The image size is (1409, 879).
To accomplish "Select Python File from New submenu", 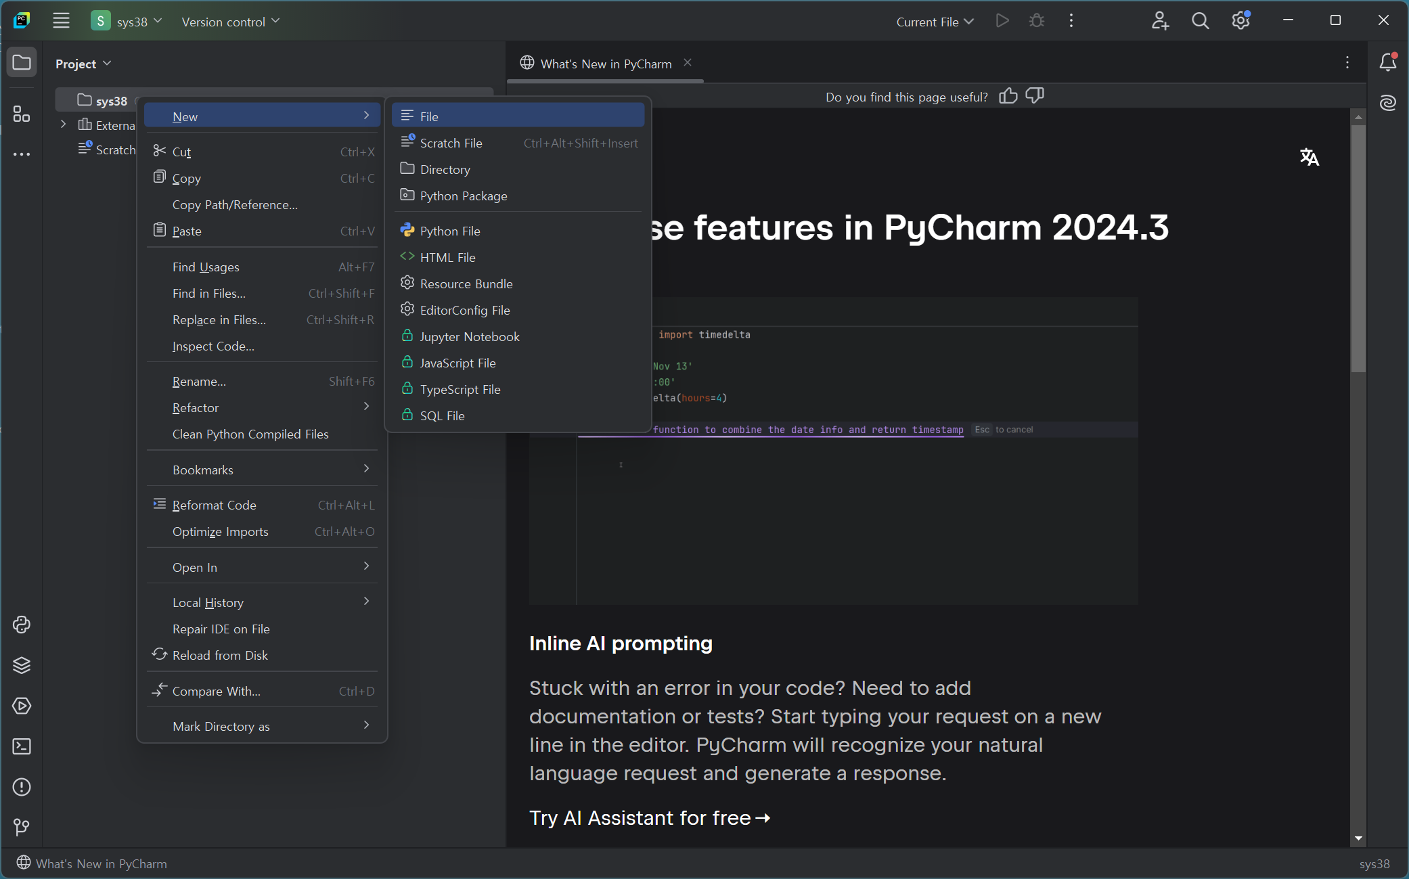I will (x=450, y=231).
